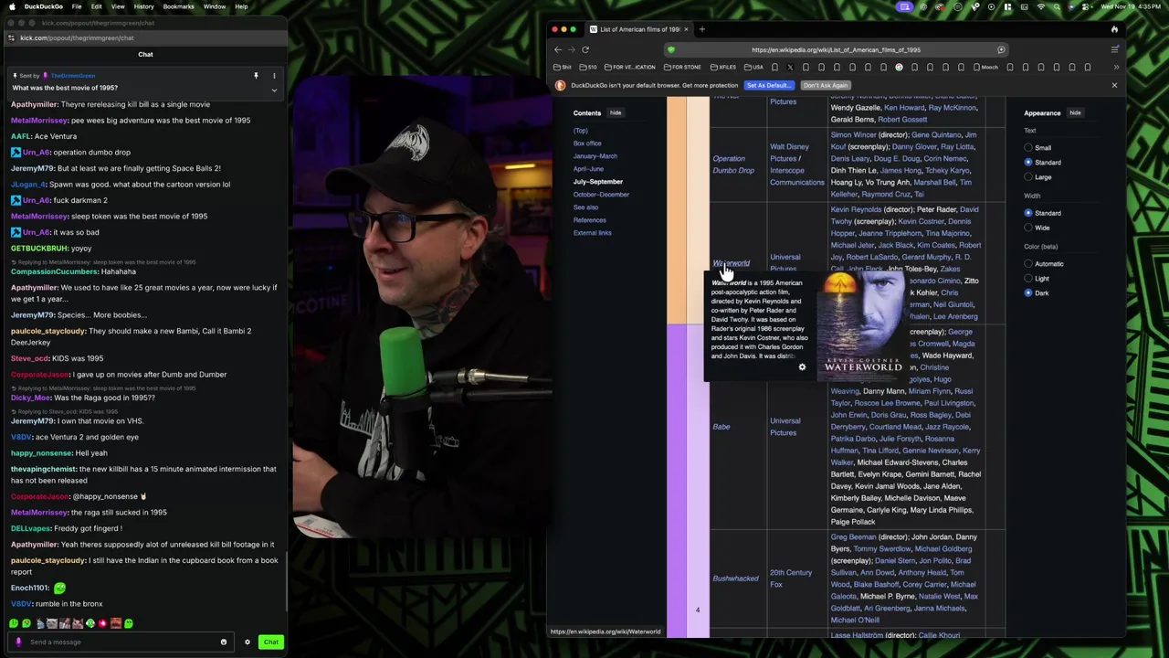Viewport: 1169px width, 658px height.
Task: Insert the first green blob emote
Action: coord(13,623)
